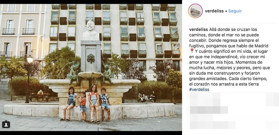The image size is (279, 135).
Task: Click the lion head spout on fountain
Action: [91, 59]
